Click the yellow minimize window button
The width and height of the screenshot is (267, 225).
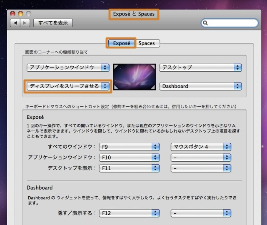tap(20, 14)
